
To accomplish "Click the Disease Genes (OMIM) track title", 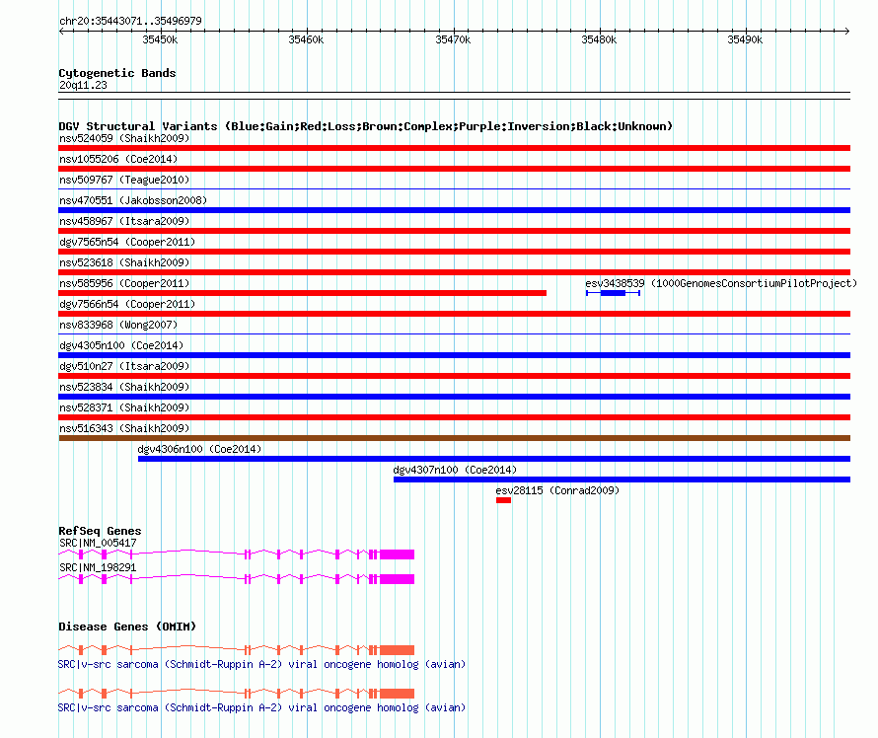I will [x=127, y=627].
